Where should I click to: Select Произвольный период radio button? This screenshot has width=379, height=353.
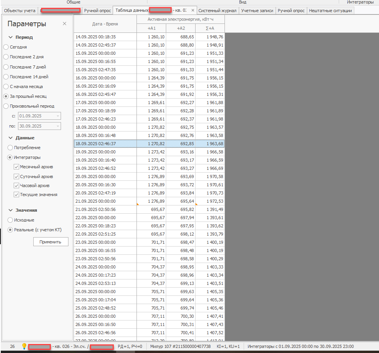point(6,106)
